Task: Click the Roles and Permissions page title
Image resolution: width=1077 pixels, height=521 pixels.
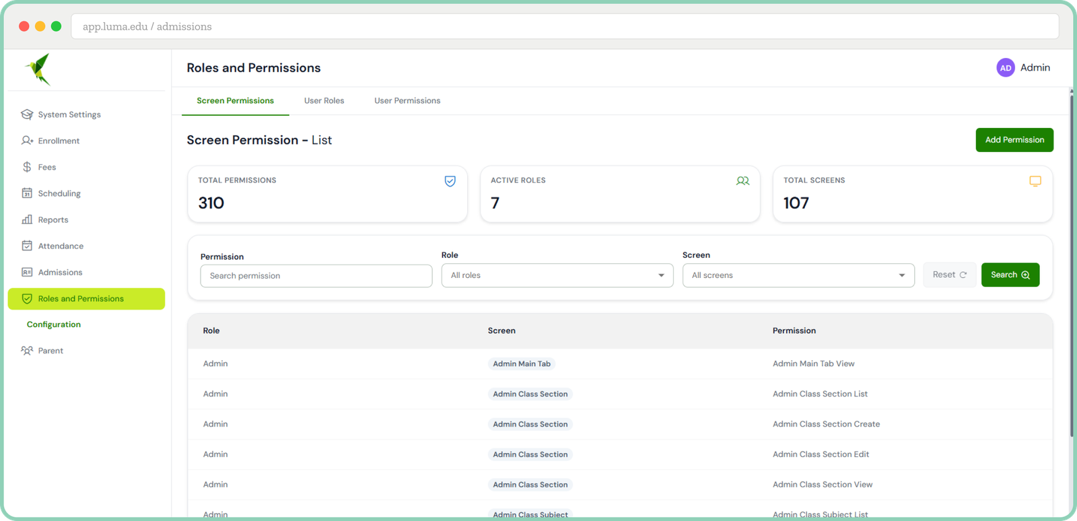Action: [254, 68]
